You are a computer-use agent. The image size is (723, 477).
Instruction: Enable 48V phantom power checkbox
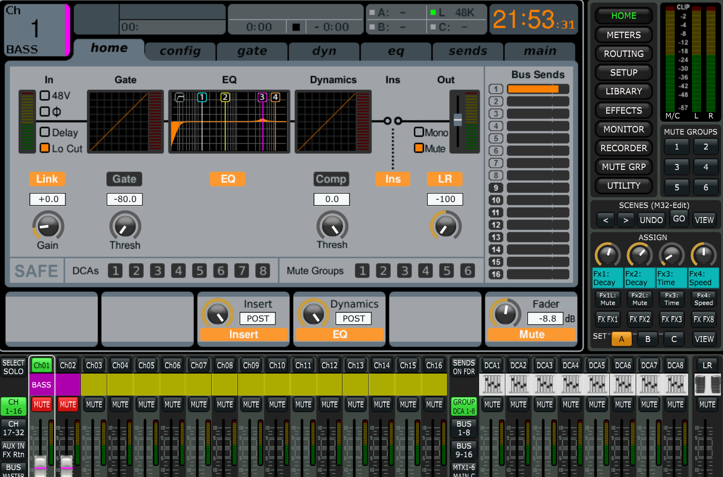45,96
